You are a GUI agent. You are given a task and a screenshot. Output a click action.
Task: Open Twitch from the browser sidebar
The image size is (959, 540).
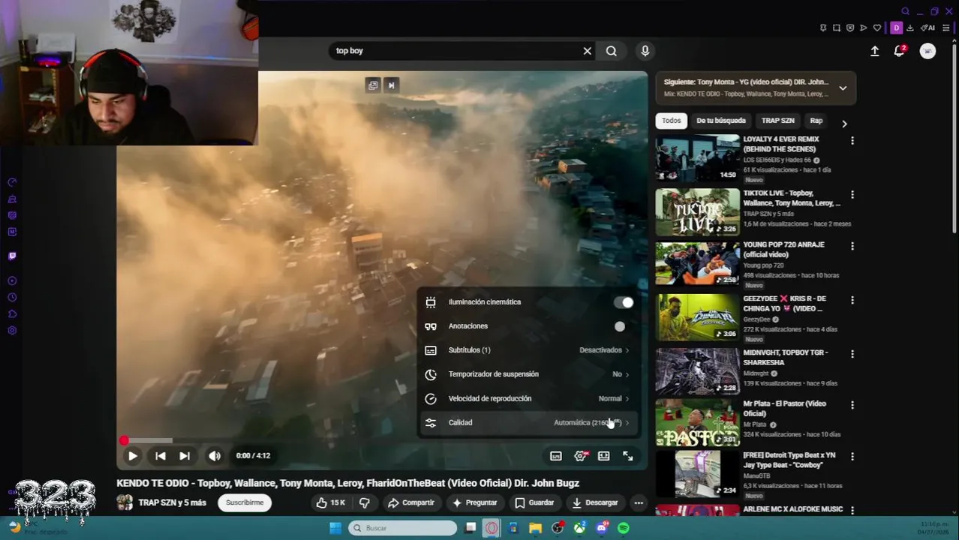click(x=12, y=256)
